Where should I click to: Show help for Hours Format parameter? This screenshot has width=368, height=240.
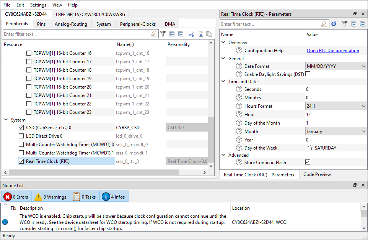(x=239, y=106)
